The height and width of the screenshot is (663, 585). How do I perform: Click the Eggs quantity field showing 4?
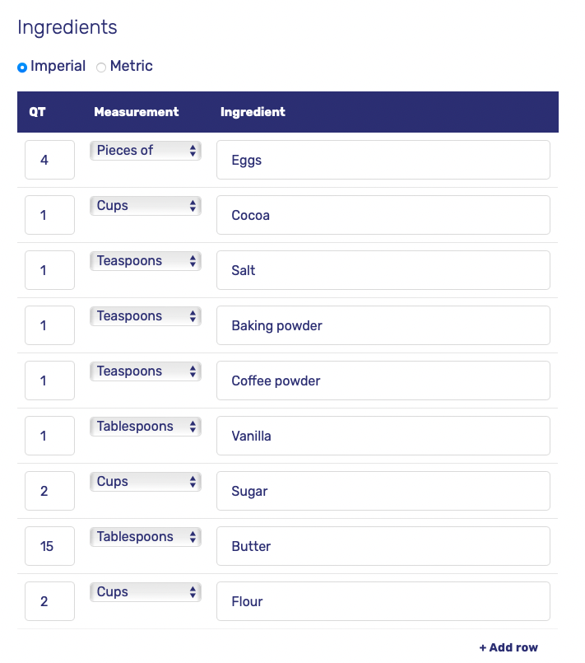(x=49, y=160)
